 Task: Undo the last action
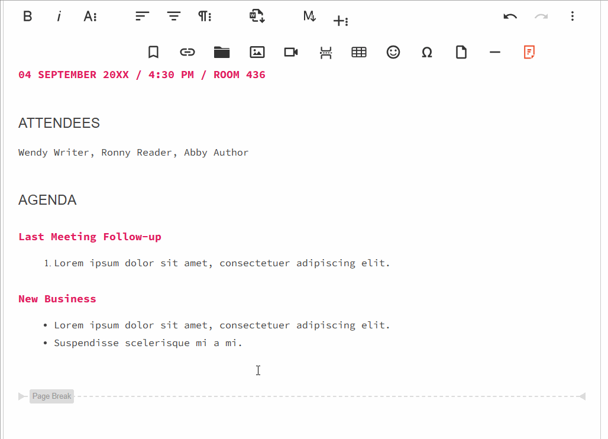[x=510, y=16]
